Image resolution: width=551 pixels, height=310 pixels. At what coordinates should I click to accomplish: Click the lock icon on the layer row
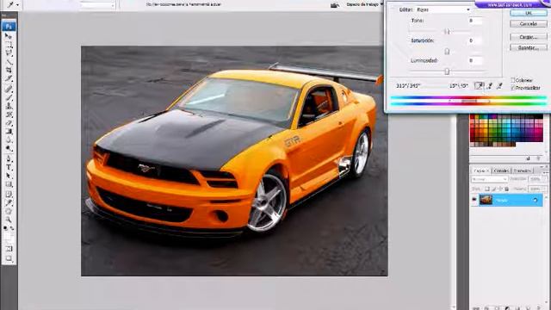[536, 200]
